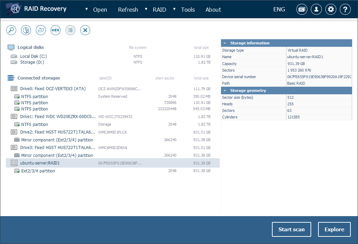The height and width of the screenshot is (244, 358).
Task: Toggle the properties list view icon
Action: point(70,30)
